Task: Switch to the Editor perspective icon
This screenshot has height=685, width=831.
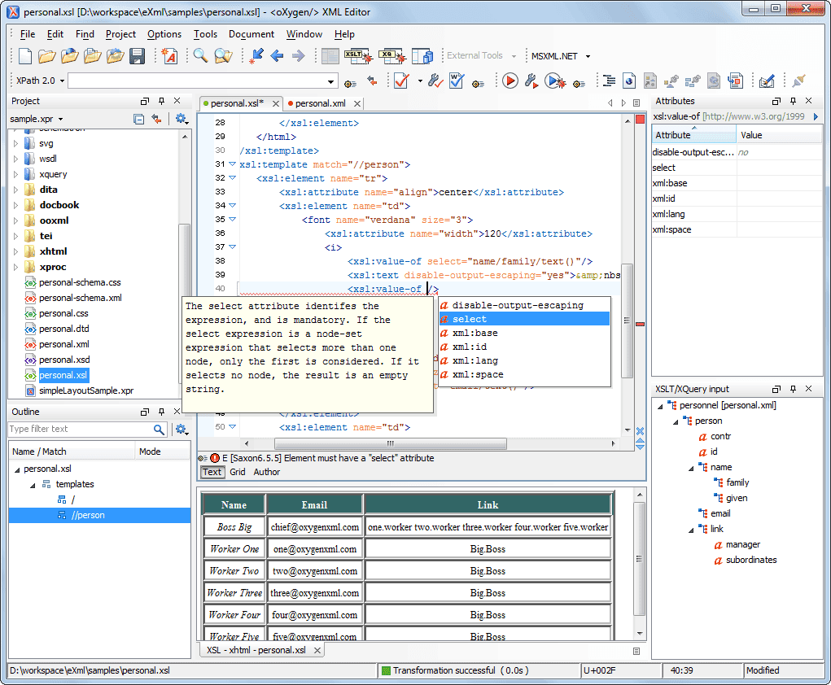Action: point(330,55)
